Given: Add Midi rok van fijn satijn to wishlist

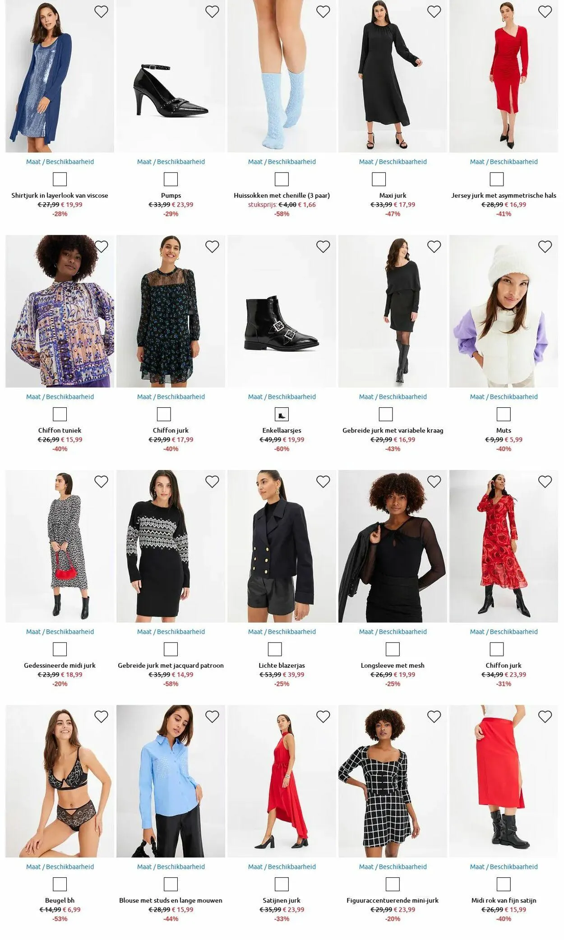Looking at the screenshot, I should coord(545,717).
